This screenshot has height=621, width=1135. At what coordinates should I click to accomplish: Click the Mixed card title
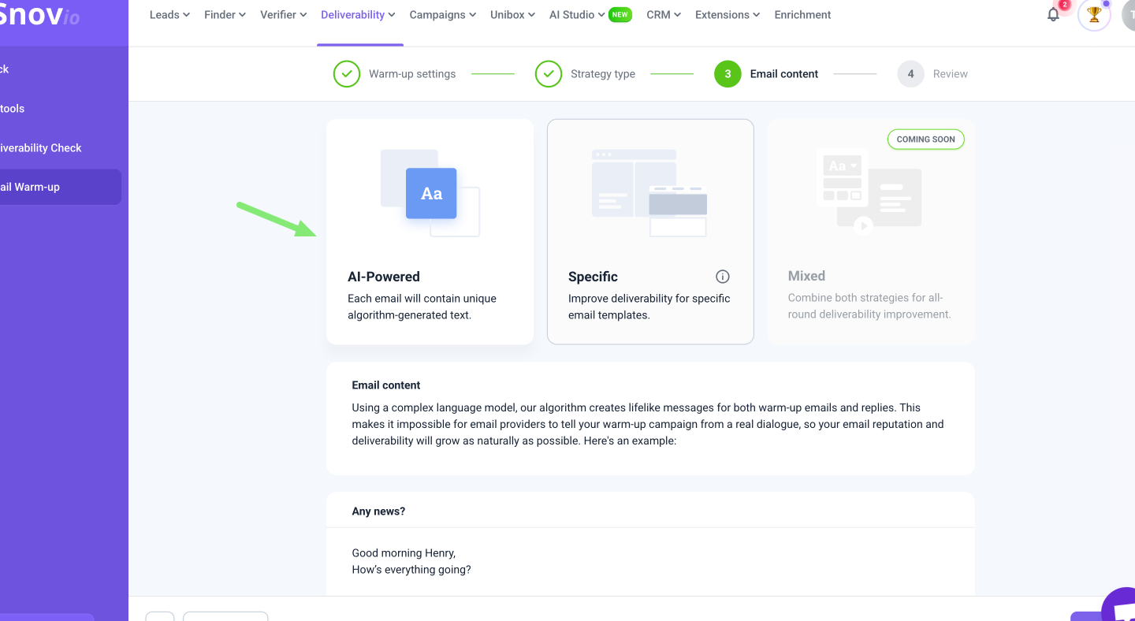[806, 276]
